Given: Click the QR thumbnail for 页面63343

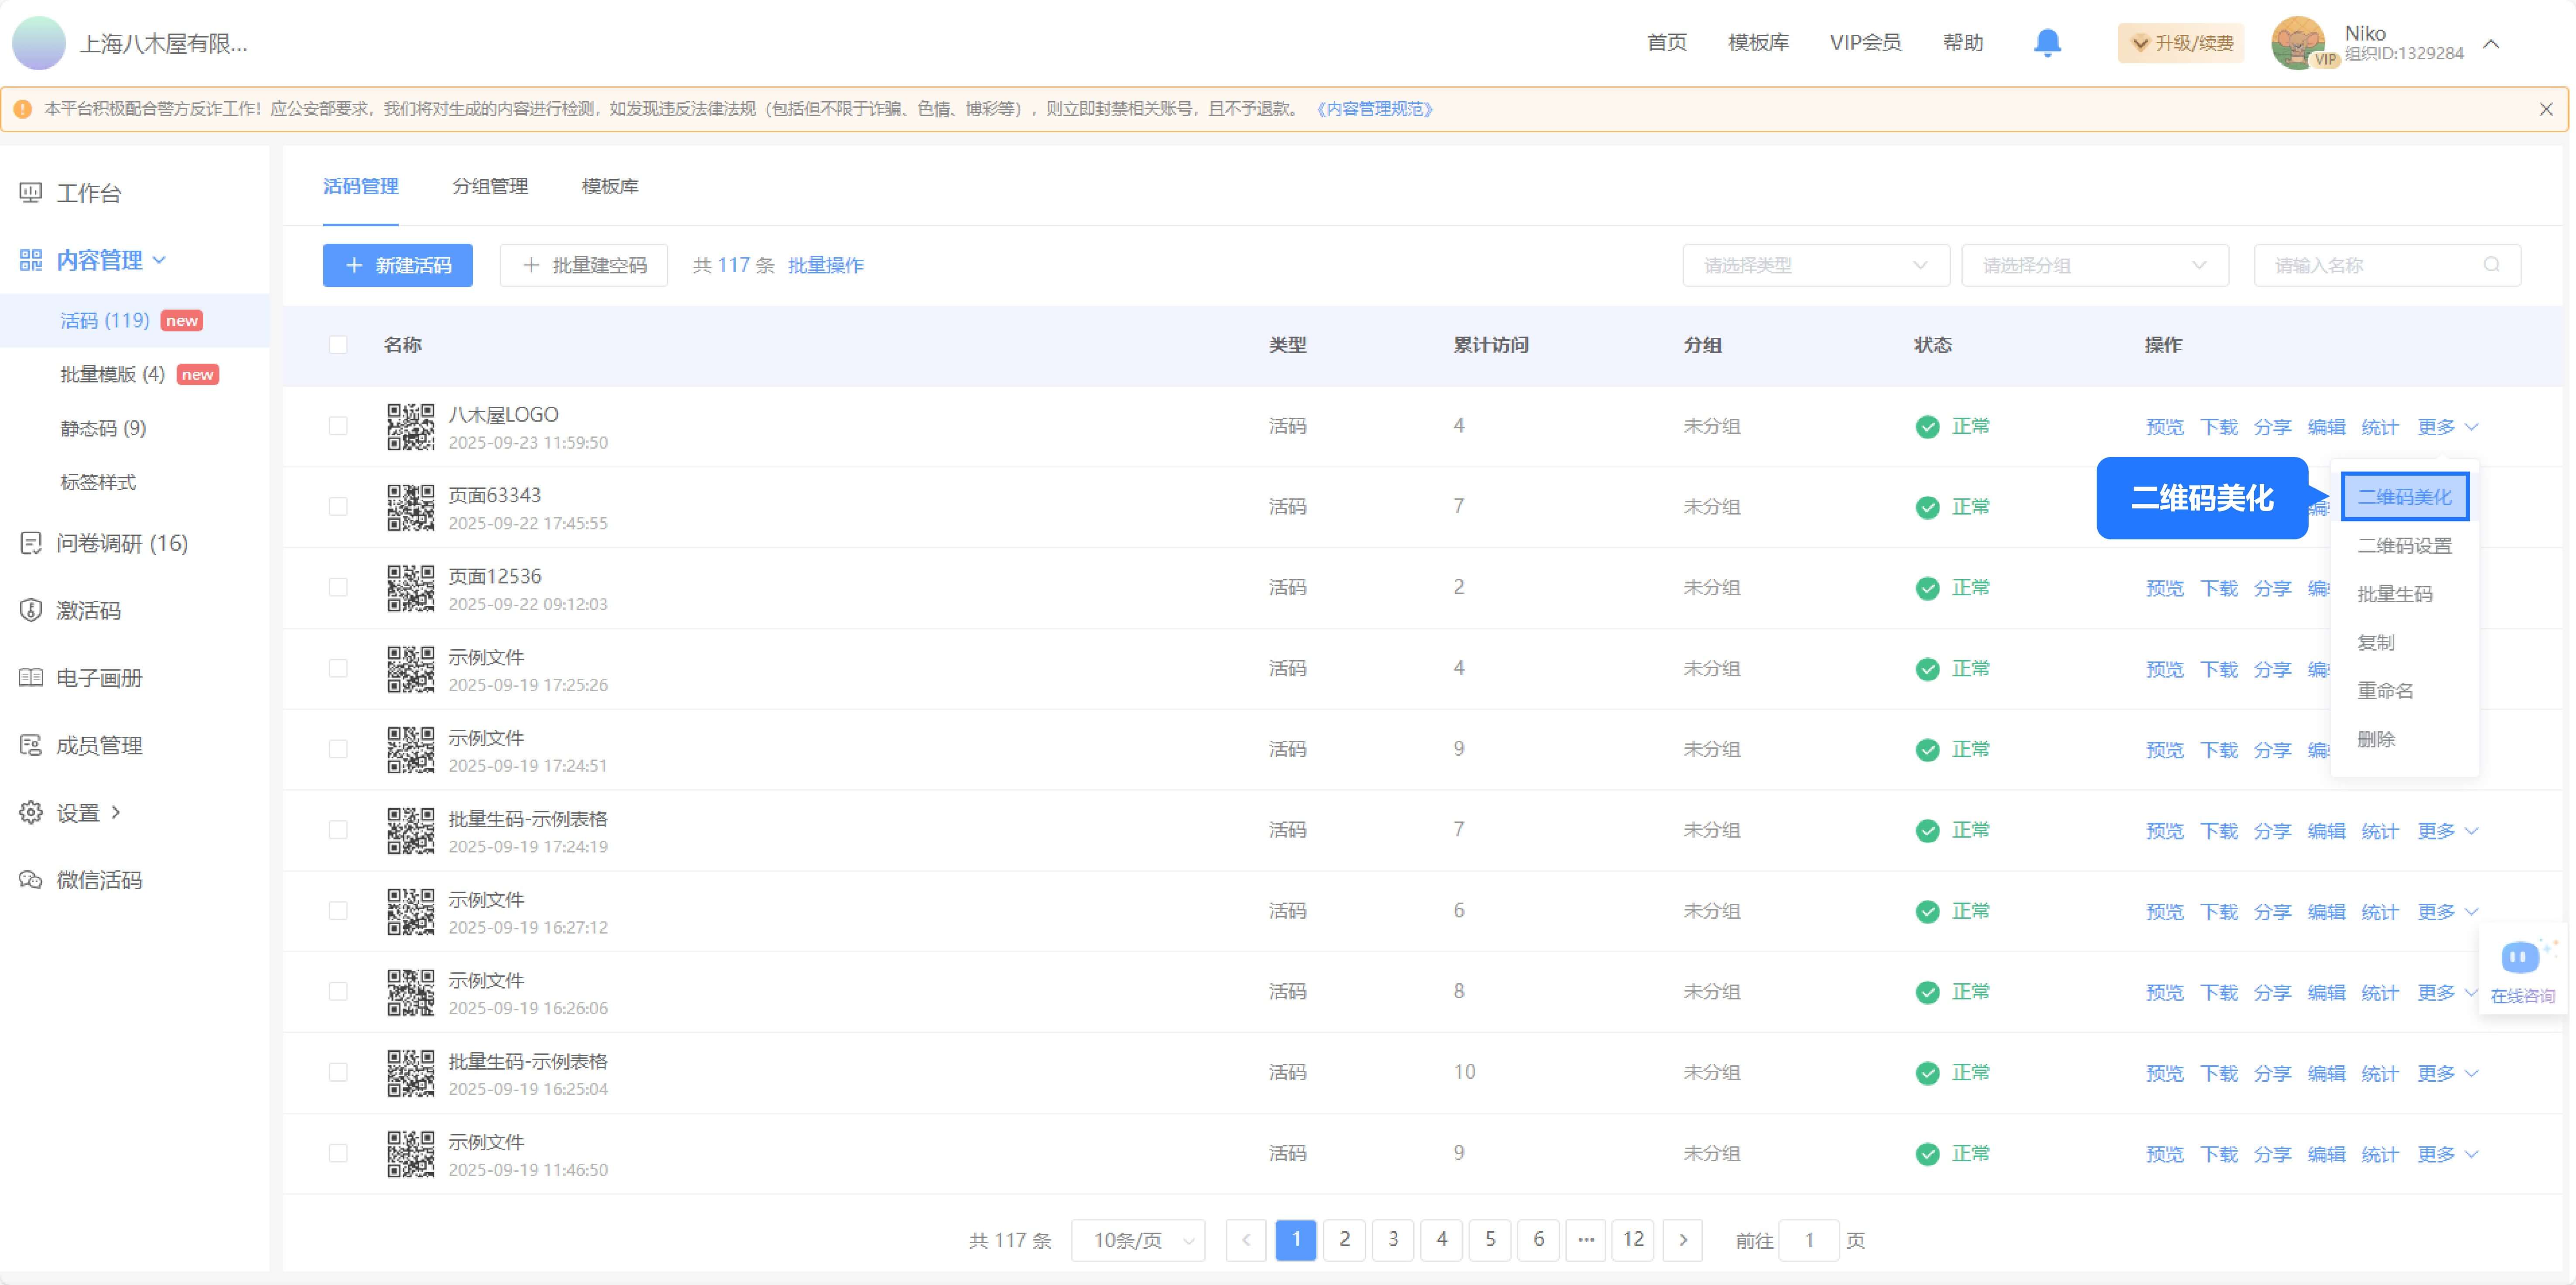Looking at the screenshot, I should click(x=410, y=507).
